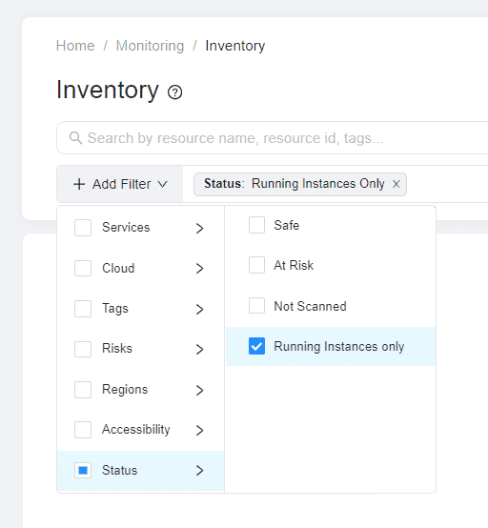Expand the Status submenu arrow
Screen dimensions: 488x528
[x=200, y=471]
